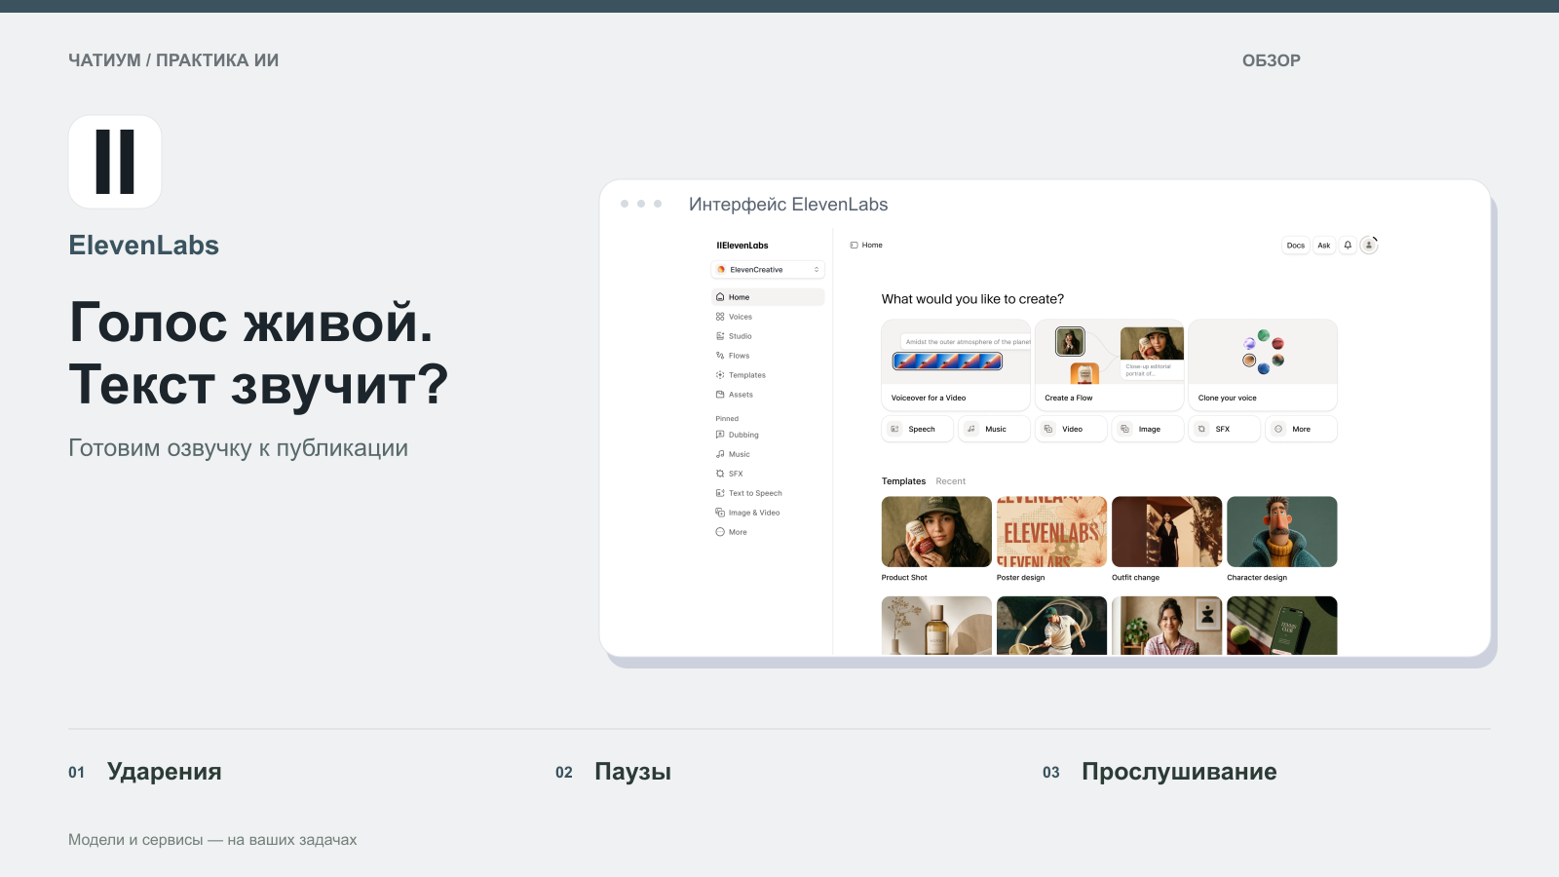
Task: Open the tennis player template thumbnail
Action: point(1051,626)
